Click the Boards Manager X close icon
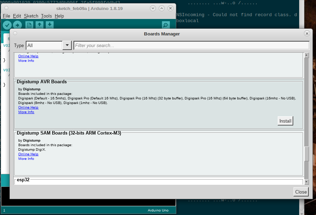The width and height of the screenshot is (316, 215). pyautogui.click(x=307, y=33)
